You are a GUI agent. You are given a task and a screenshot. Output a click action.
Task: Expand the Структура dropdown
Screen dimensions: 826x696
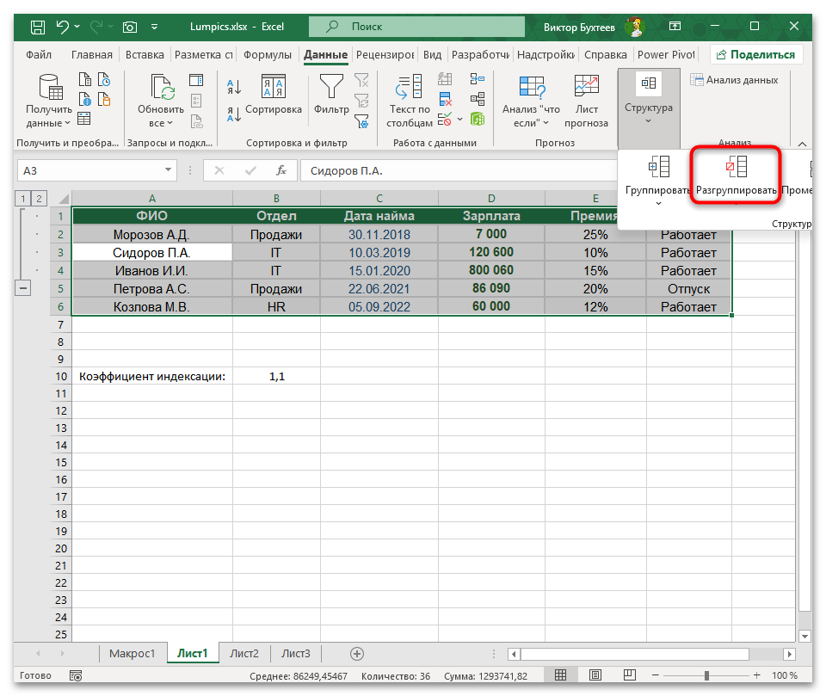tap(649, 120)
